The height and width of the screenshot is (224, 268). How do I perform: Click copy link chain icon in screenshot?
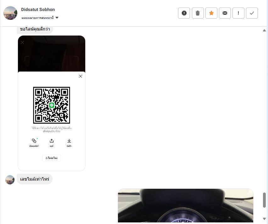pyautogui.click(x=34, y=141)
